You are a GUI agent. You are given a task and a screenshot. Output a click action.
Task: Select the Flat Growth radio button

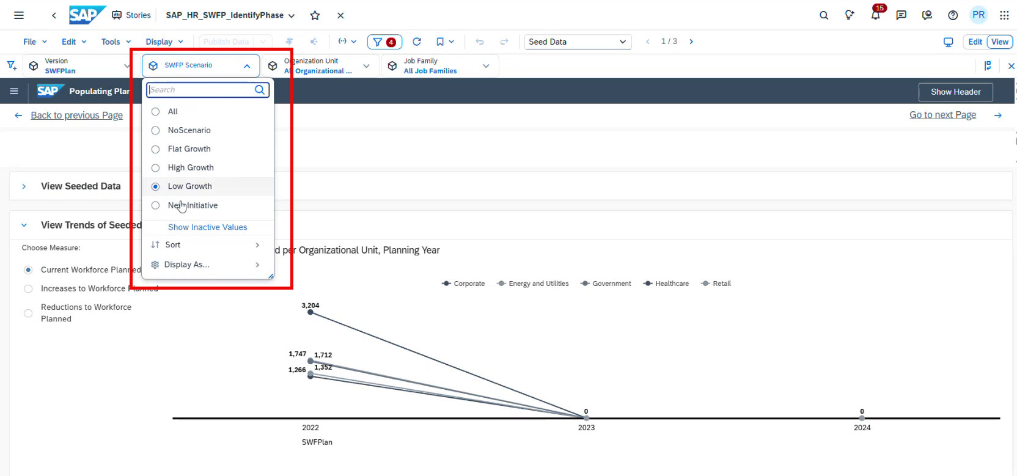(x=156, y=149)
